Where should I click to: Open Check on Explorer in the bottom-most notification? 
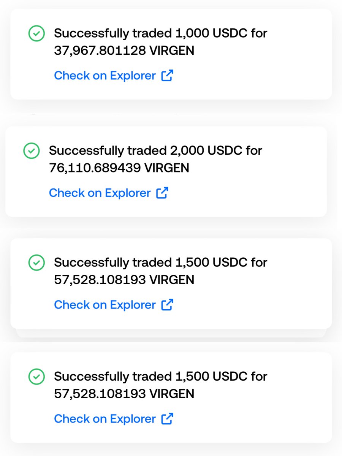tap(105, 419)
